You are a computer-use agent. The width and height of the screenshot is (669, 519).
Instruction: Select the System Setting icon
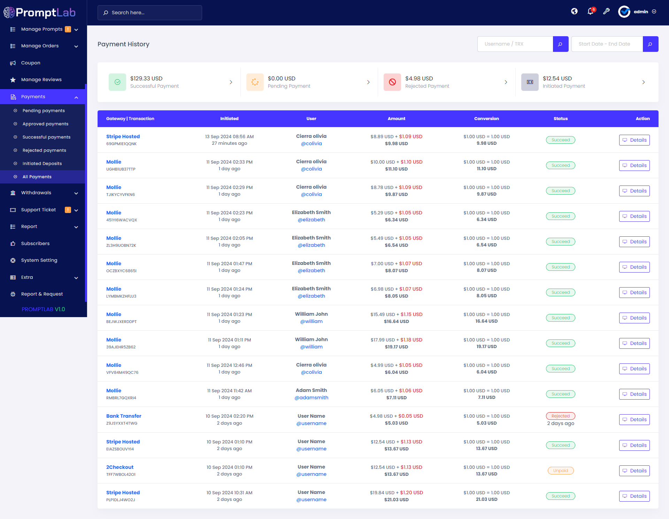pos(13,260)
